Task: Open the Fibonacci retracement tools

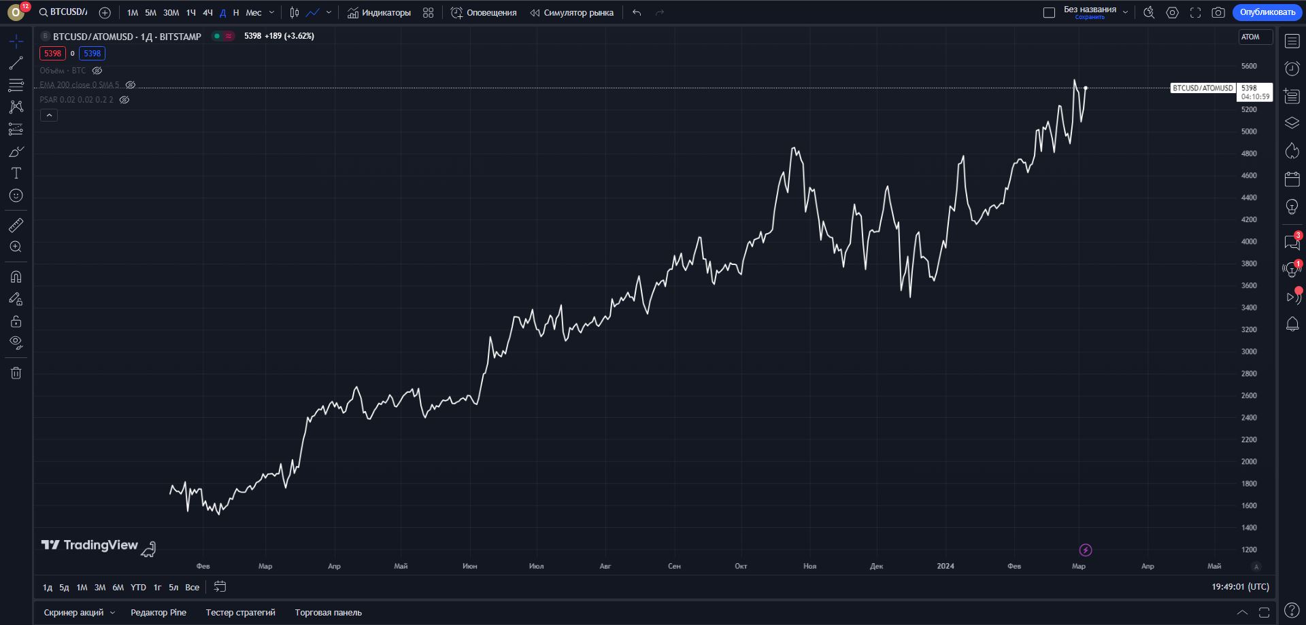Action: point(16,85)
